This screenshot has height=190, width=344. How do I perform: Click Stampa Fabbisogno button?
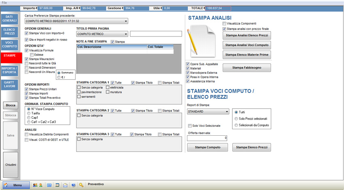(x=246, y=68)
